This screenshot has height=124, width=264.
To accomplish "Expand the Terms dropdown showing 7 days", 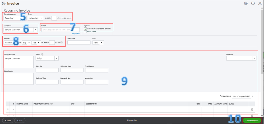I will [x=57, y=58].
